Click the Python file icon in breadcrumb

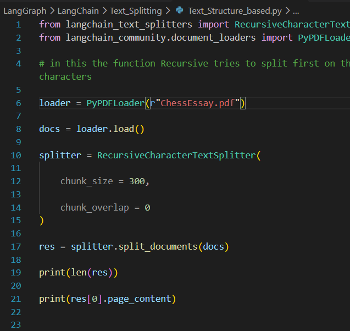pos(180,10)
